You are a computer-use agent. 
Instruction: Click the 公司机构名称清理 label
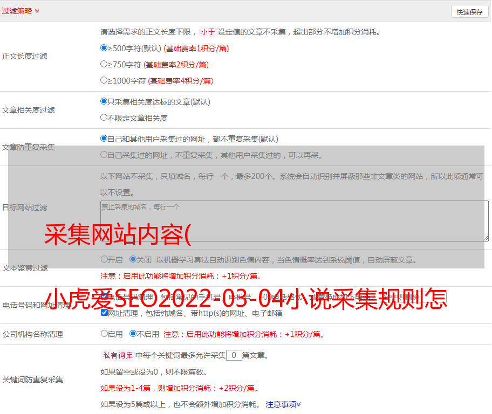tap(32, 334)
